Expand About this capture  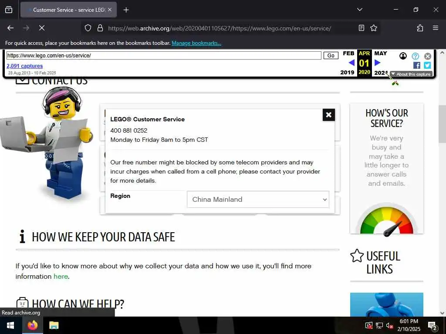click(x=411, y=74)
